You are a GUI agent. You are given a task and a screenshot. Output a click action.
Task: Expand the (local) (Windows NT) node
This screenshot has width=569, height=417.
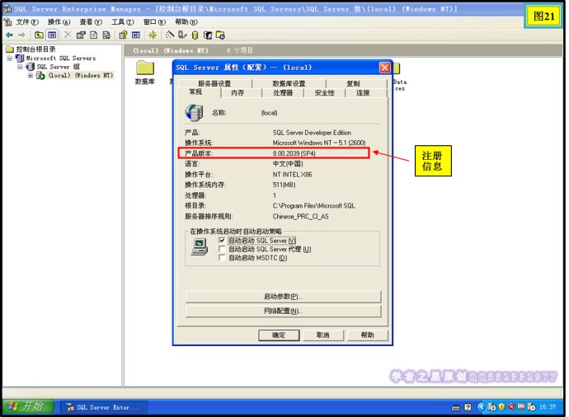coord(31,76)
